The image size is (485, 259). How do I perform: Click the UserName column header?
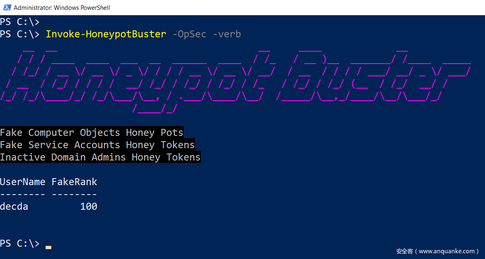tap(23, 182)
